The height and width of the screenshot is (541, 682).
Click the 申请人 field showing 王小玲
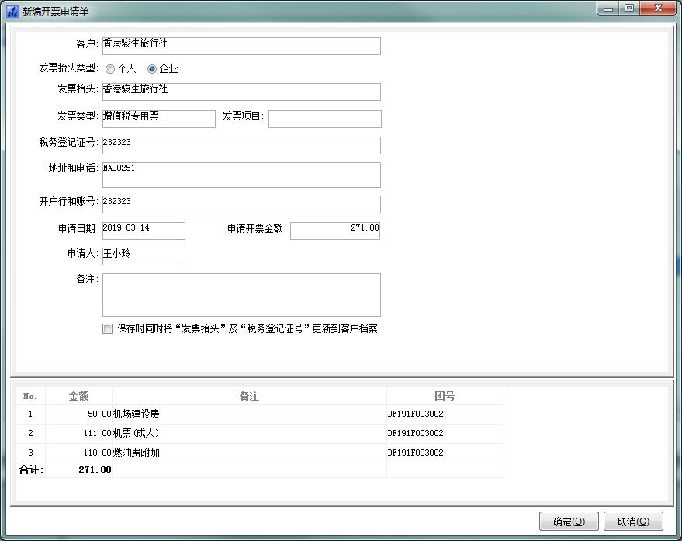(x=144, y=256)
